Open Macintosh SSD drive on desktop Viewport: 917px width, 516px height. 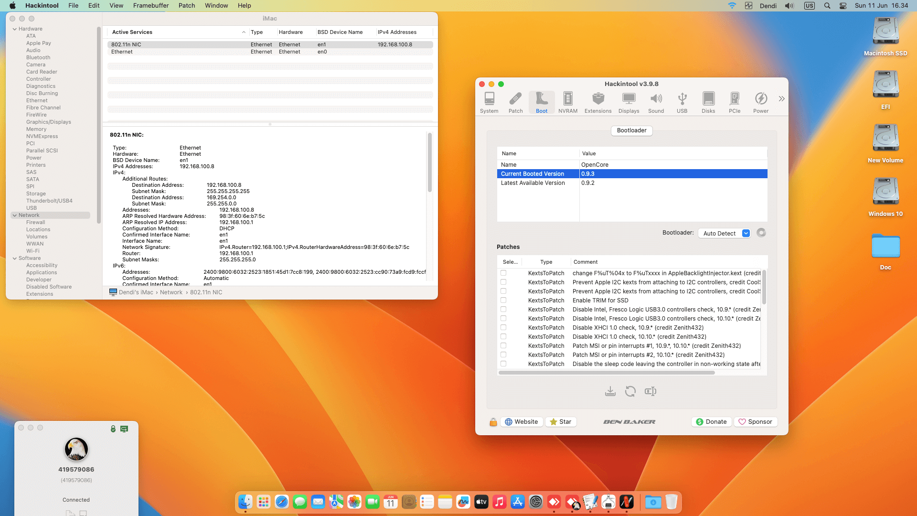[x=885, y=37]
